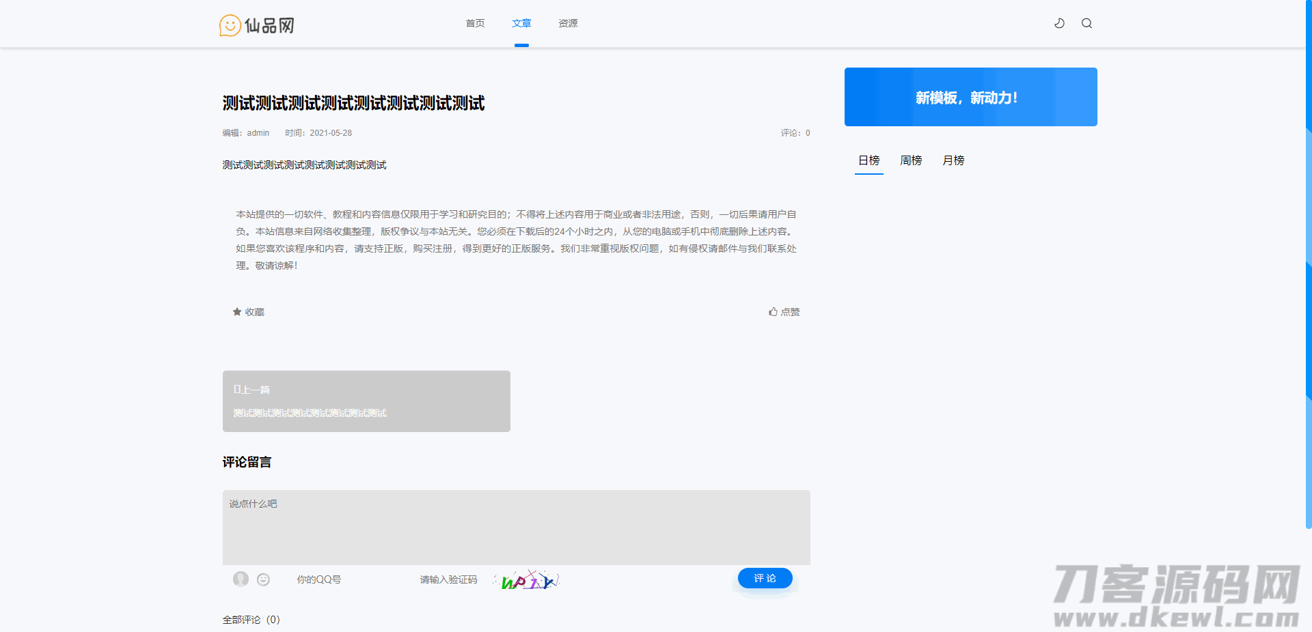The image size is (1312, 632).
Task: Open the 上一篇 previous article card
Action: coord(366,401)
